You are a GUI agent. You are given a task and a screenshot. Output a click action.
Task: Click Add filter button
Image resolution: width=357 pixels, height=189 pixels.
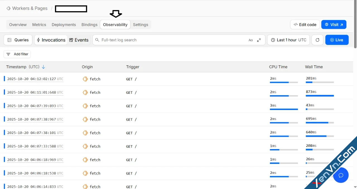click(x=17, y=54)
